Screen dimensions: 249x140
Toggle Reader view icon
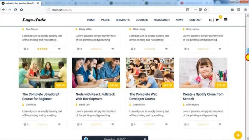[x=188, y=10]
